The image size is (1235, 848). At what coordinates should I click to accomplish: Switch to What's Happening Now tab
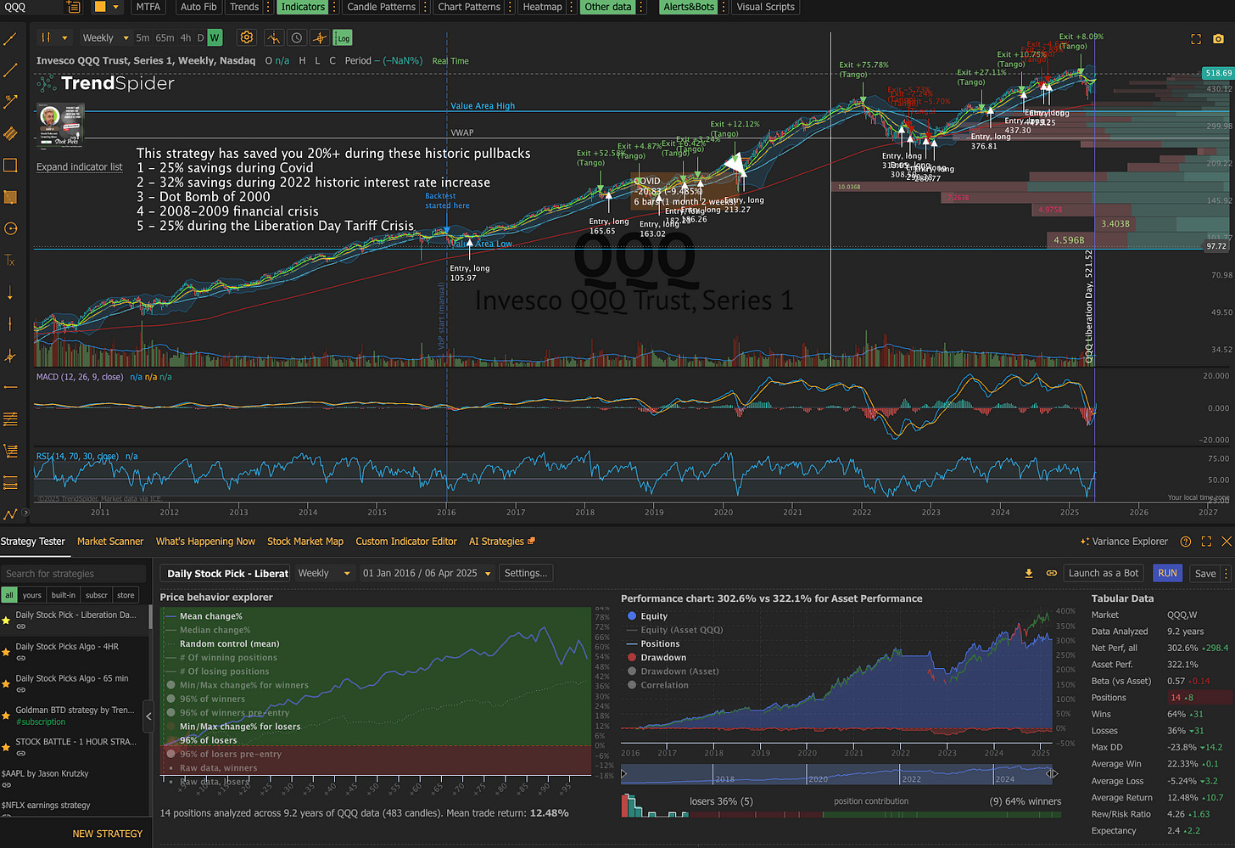pos(205,542)
